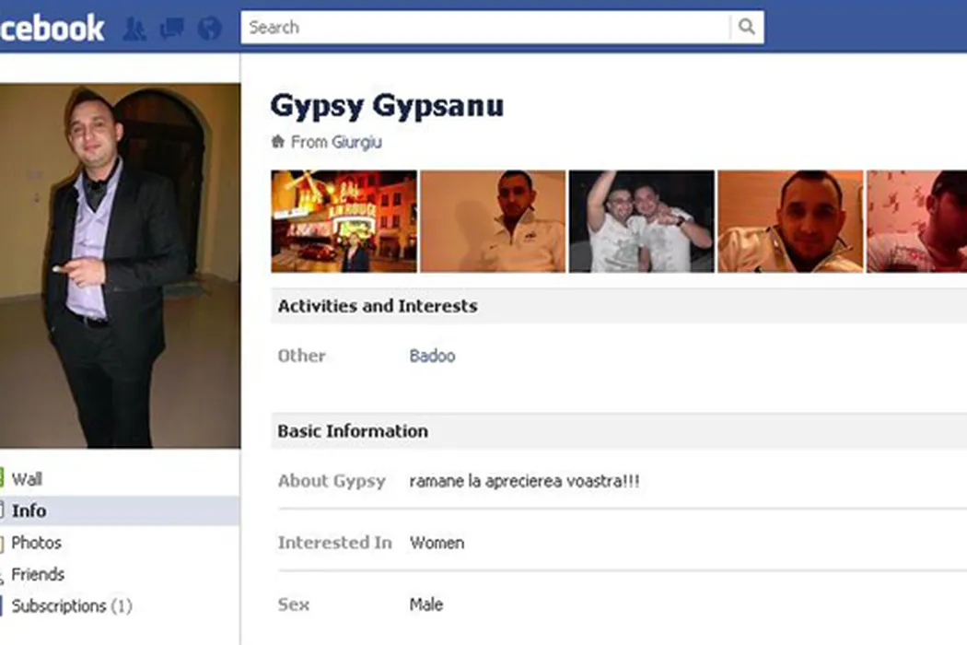
Task: Focus the Search input field
Action: coord(485,27)
